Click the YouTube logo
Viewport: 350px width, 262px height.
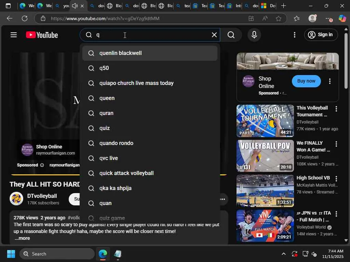(42, 35)
